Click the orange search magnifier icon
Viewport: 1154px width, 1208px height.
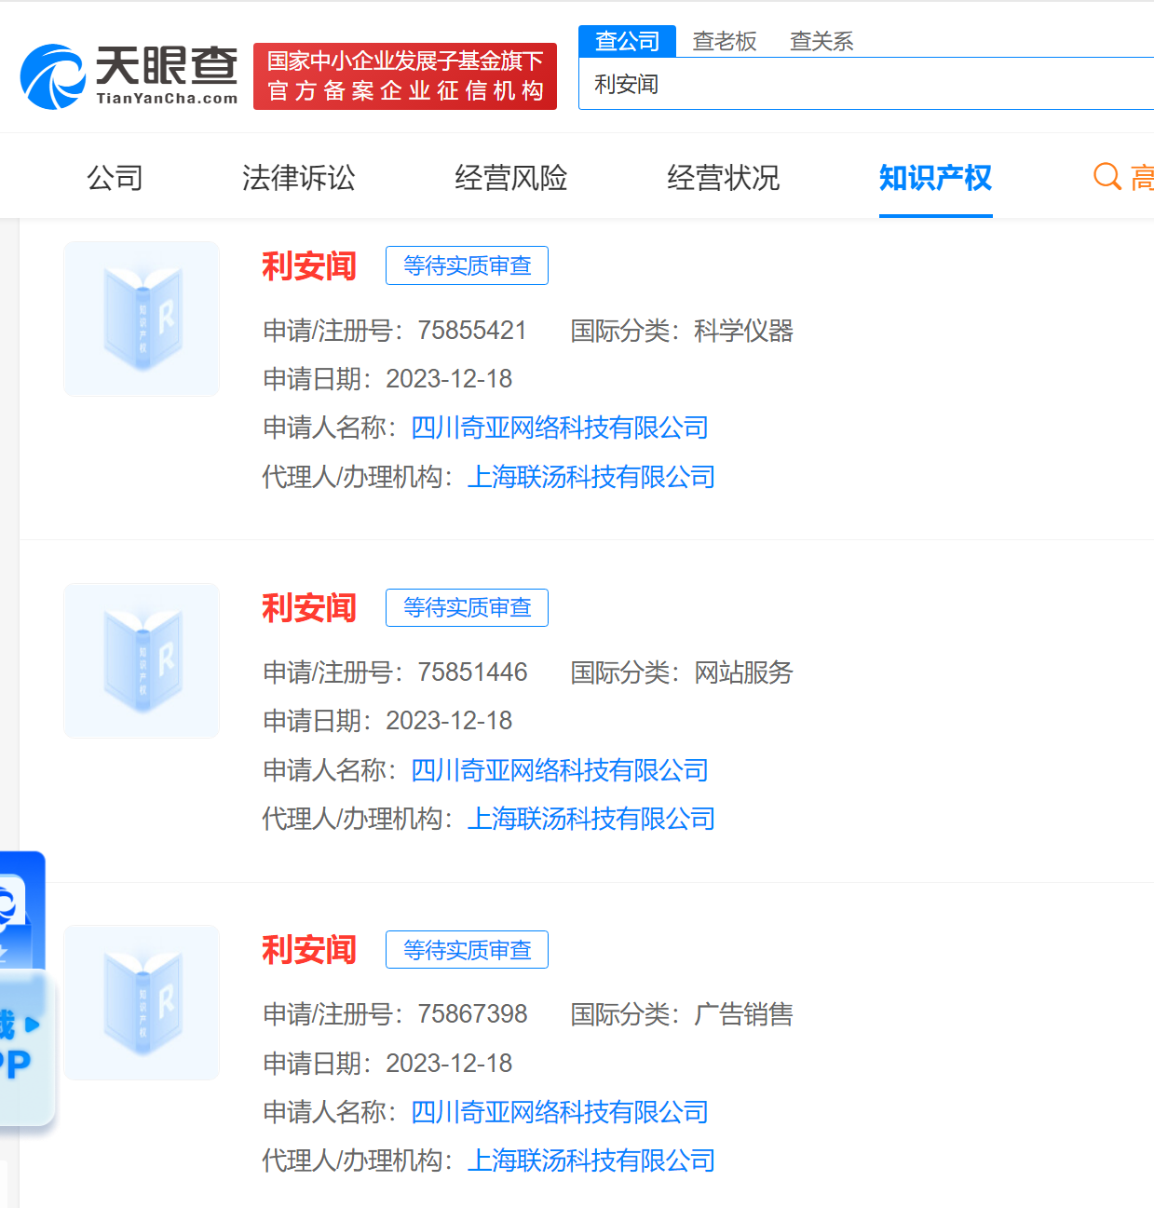1106,176
